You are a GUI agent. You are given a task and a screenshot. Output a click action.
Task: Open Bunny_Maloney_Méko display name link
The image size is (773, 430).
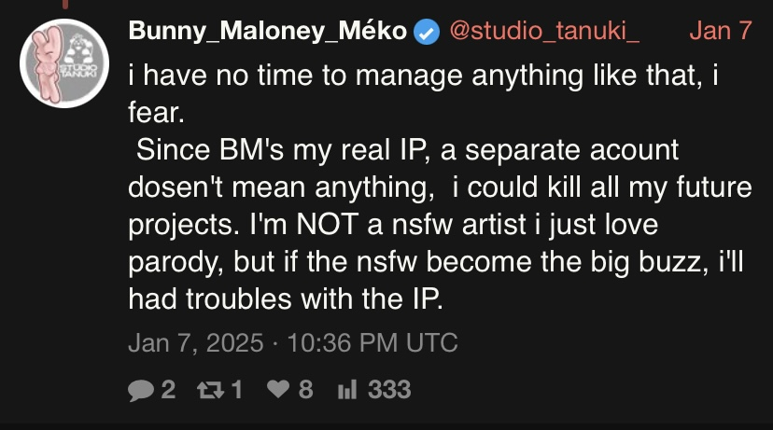pyautogui.click(x=268, y=31)
